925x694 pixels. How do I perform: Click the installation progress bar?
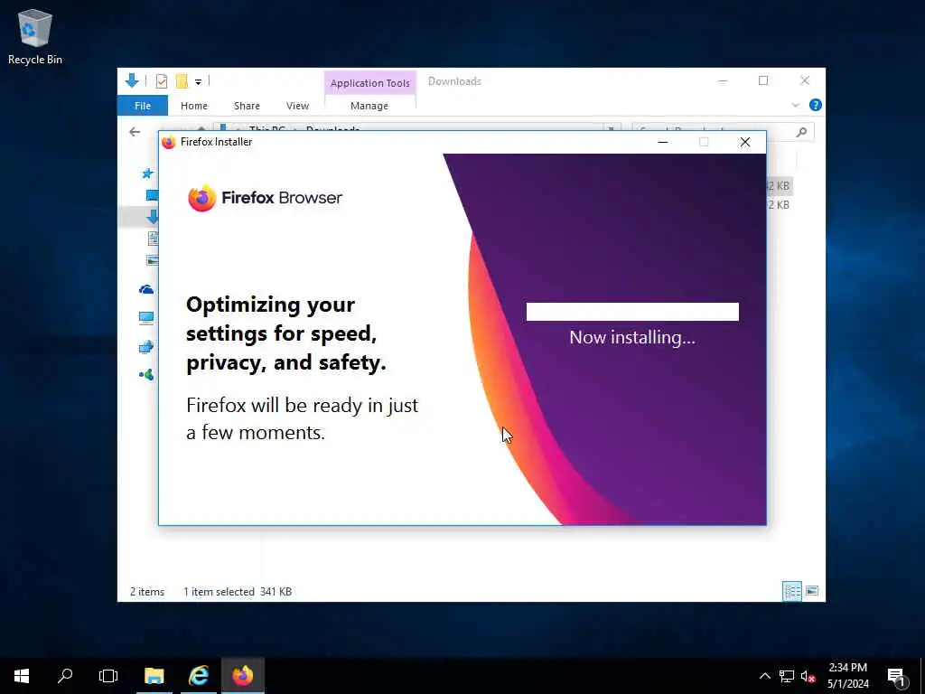632,312
